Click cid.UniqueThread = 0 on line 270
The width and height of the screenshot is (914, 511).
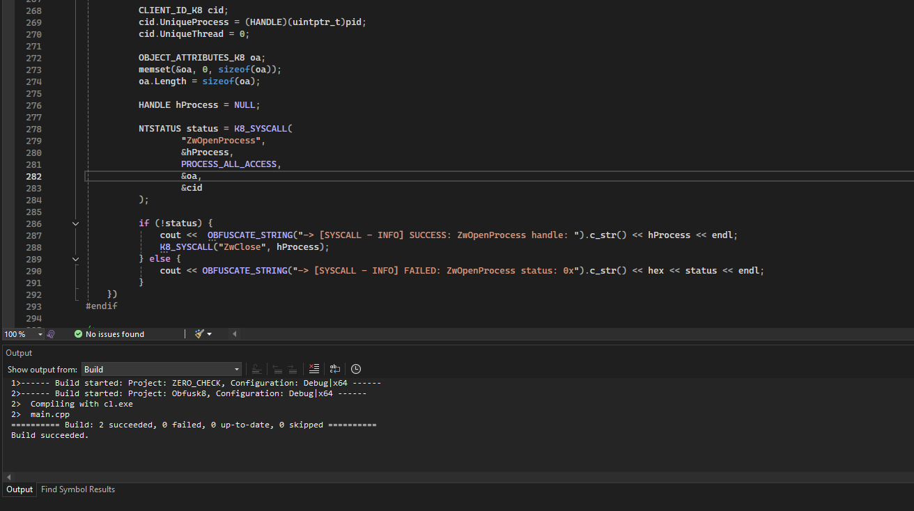tap(194, 34)
